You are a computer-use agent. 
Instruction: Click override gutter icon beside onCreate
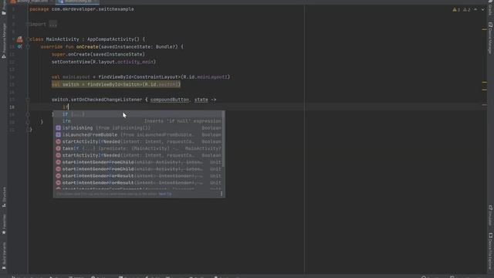pyautogui.click(x=20, y=46)
